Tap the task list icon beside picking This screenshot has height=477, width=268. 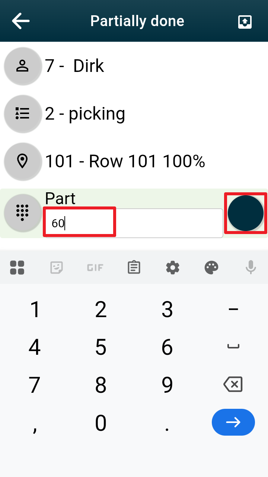[23, 114]
